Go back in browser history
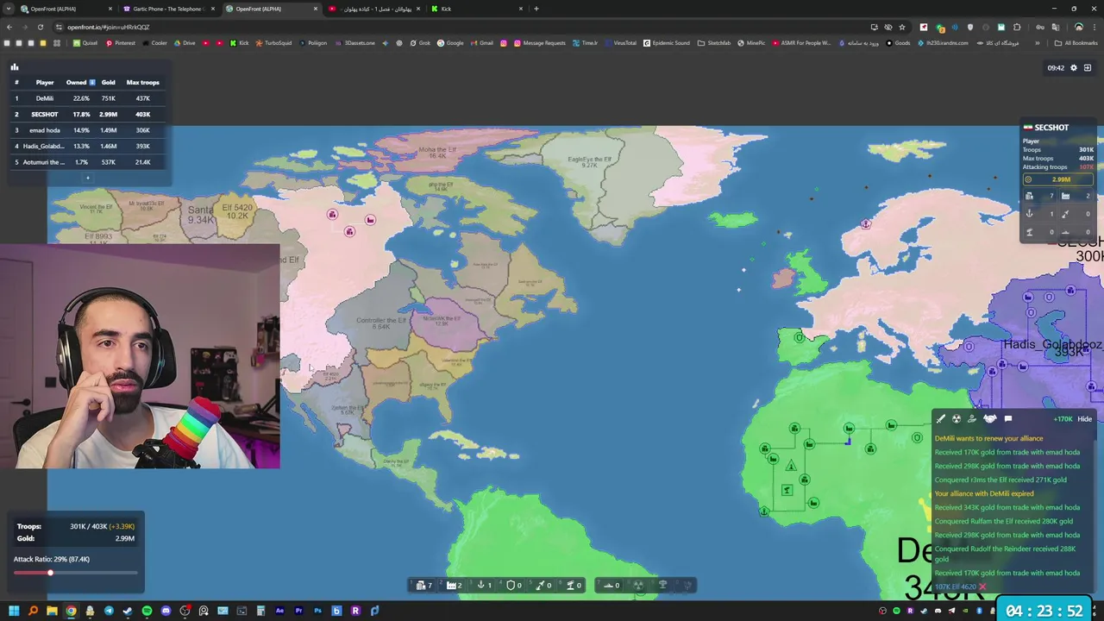 [9, 27]
